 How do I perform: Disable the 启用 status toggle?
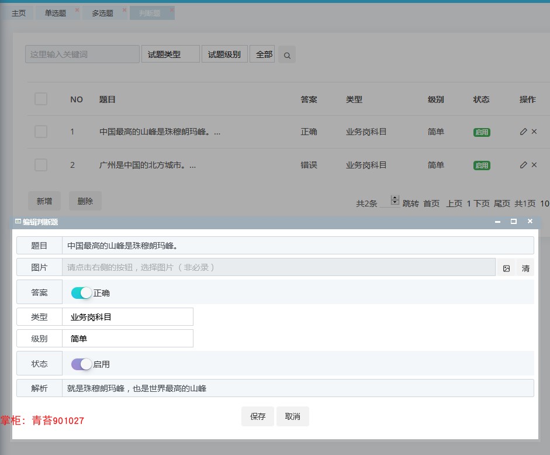click(x=80, y=363)
